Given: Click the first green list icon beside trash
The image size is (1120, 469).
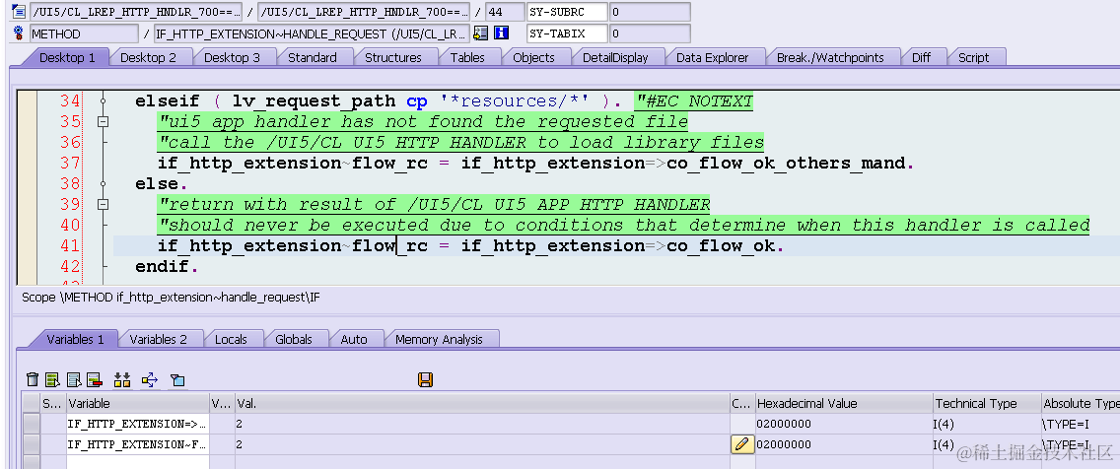Looking at the screenshot, I should (52, 379).
